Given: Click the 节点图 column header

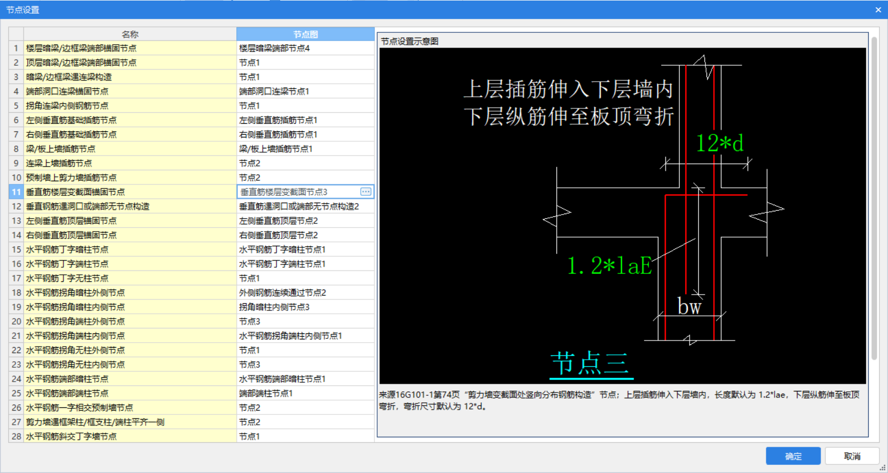Looking at the screenshot, I should click(x=305, y=34).
